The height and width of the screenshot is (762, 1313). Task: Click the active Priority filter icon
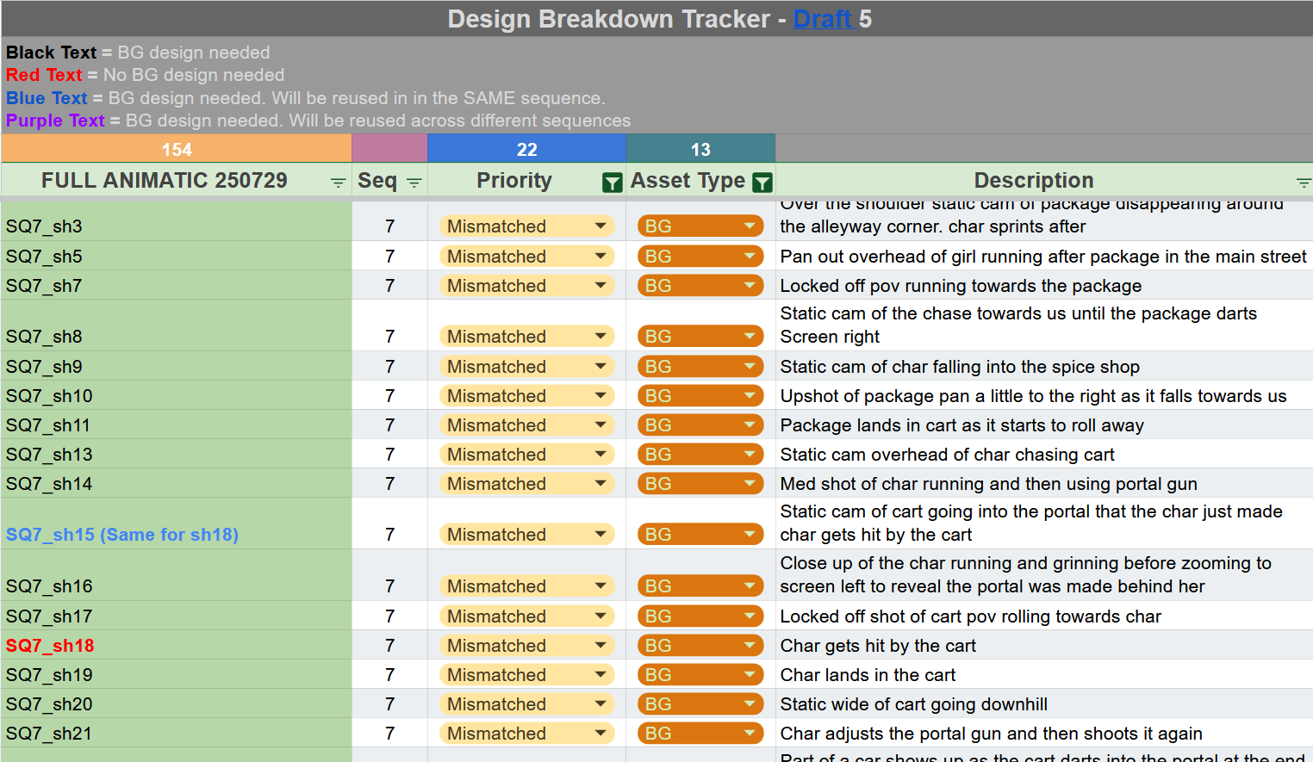[x=612, y=183]
